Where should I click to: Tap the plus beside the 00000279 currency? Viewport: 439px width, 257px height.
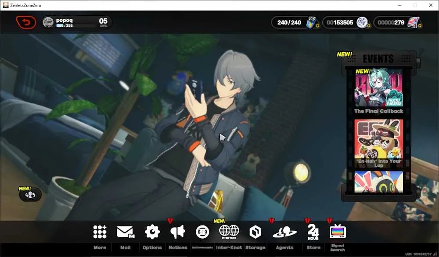pyautogui.click(x=420, y=26)
